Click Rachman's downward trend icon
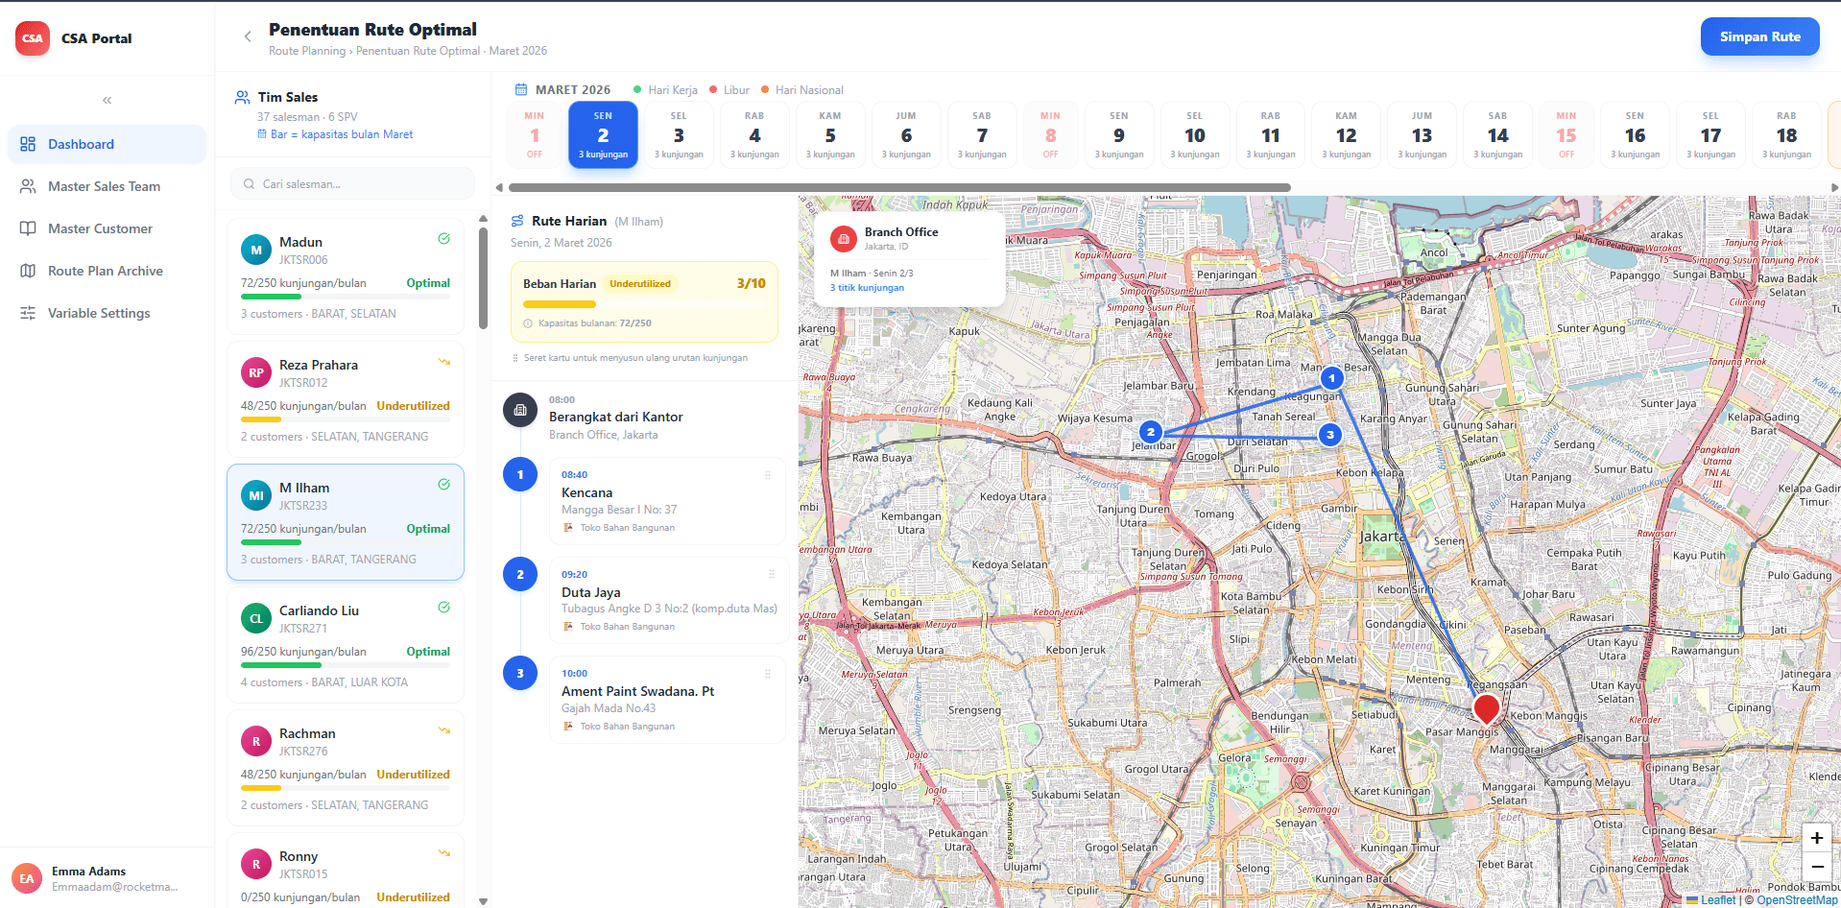The width and height of the screenshot is (1841, 908). coord(444,730)
